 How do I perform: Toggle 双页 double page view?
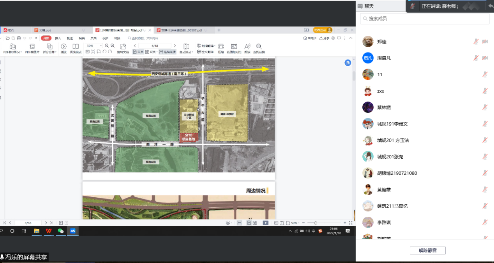pos(152,52)
